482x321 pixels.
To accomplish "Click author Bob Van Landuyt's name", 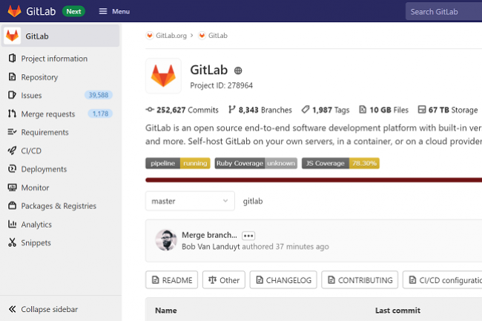I will [x=211, y=247].
